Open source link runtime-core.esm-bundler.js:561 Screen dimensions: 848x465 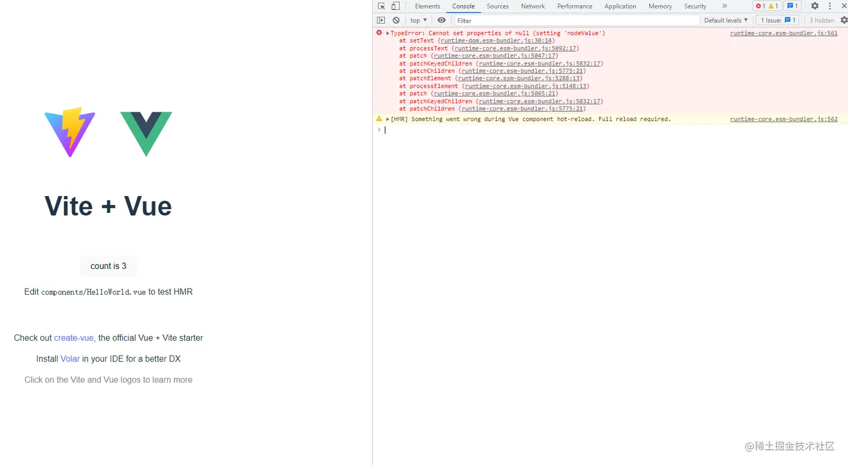tap(784, 33)
